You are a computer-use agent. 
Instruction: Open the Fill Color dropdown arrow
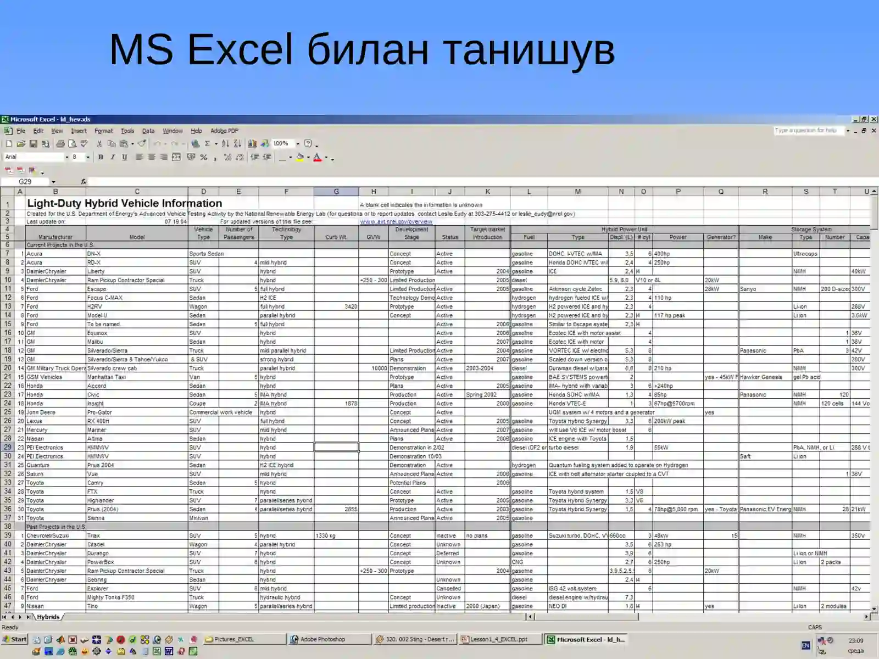(x=308, y=158)
